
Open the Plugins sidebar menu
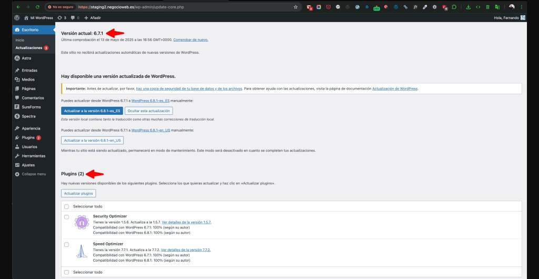tap(34, 137)
